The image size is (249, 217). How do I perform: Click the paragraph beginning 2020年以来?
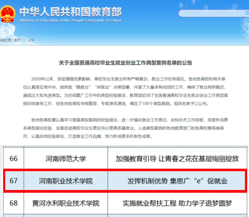pyautogui.click(x=125, y=91)
